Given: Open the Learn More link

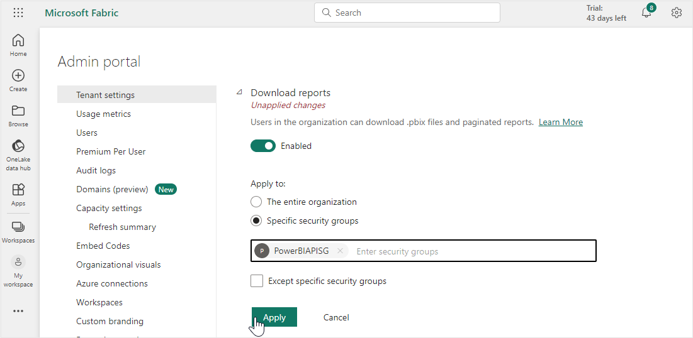Looking at the screenshot, I should pyautogui.click(x=560, y=122).
